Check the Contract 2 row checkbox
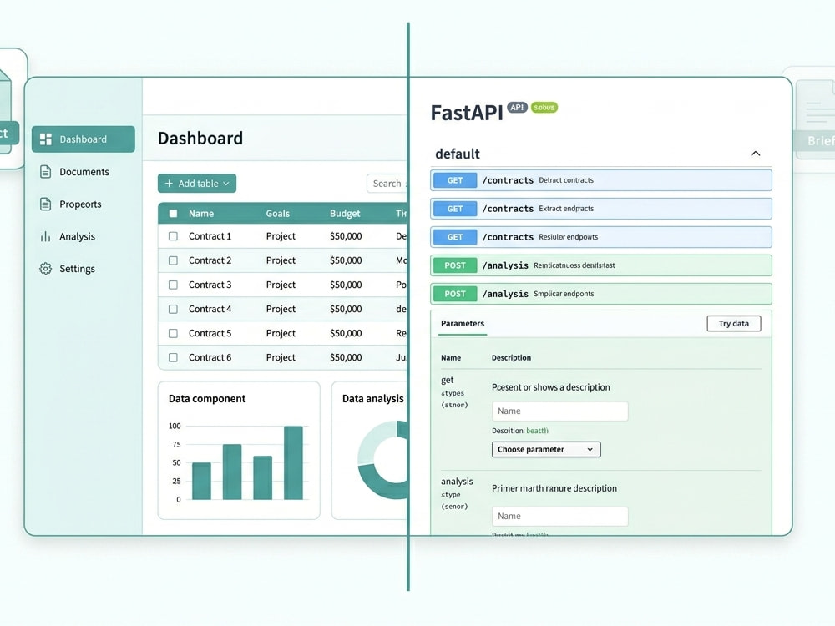Image resolution: width=835 pixels, height=626 pixels. [173, 260]
